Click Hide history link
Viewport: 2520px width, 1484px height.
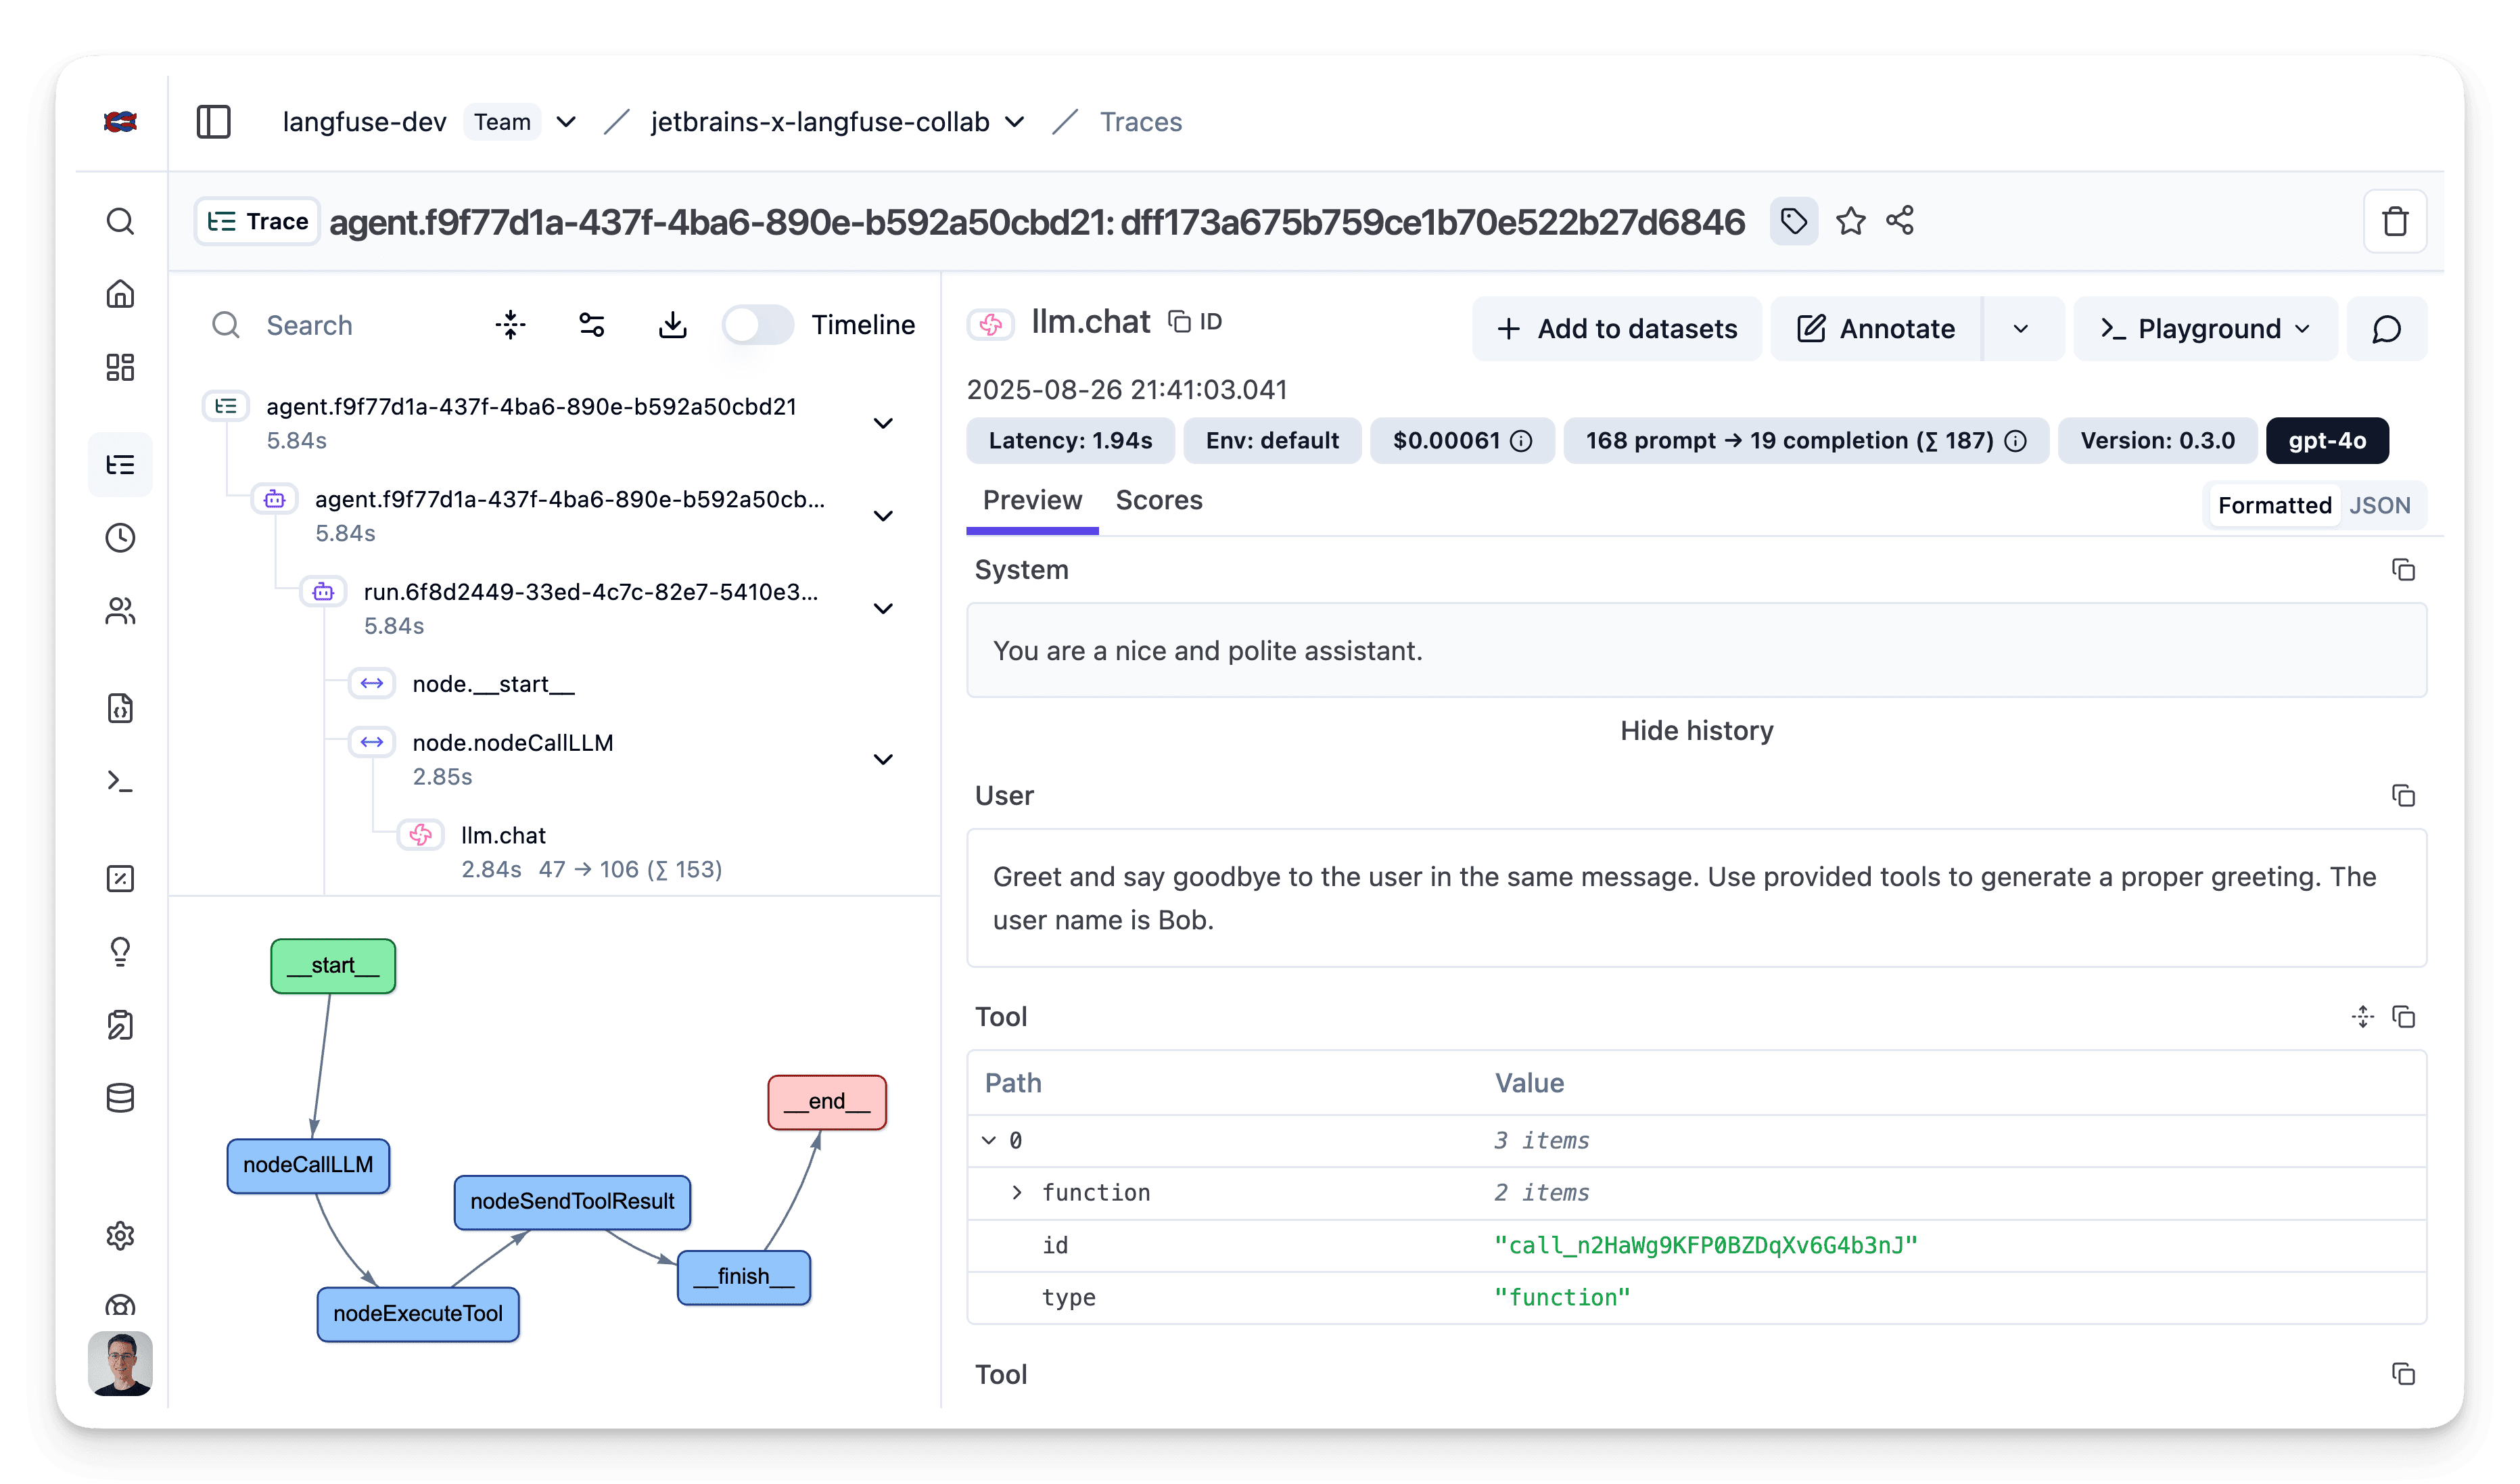point(1696,731)
